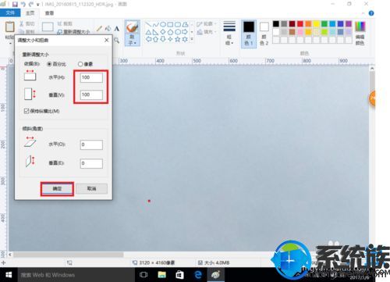The height and width of the screenshot is (282, 390).
Task: Confirm the resize with OK button
Action: [57, 189]
